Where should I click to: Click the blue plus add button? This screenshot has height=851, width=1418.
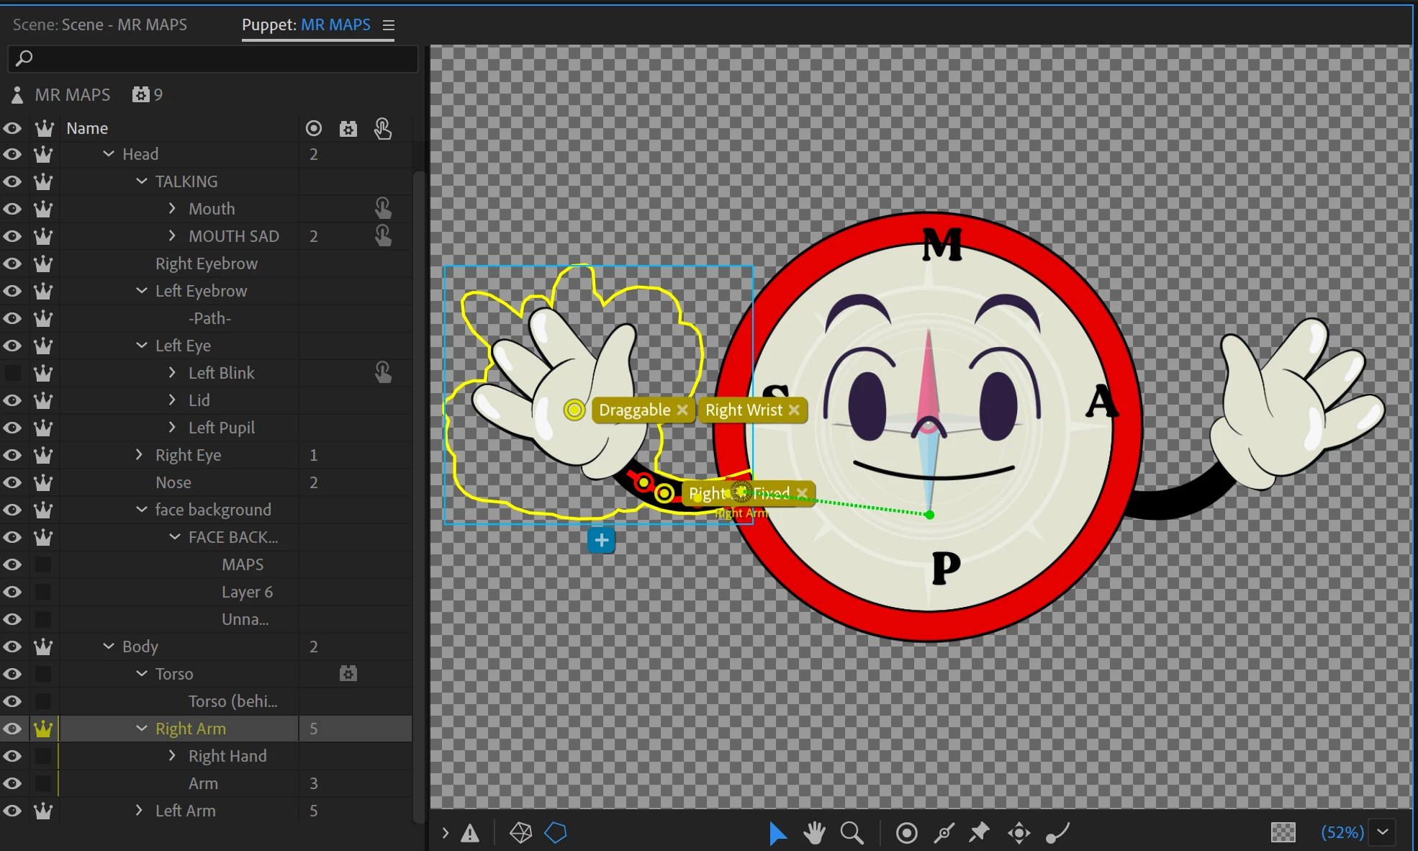coord(601,540)
